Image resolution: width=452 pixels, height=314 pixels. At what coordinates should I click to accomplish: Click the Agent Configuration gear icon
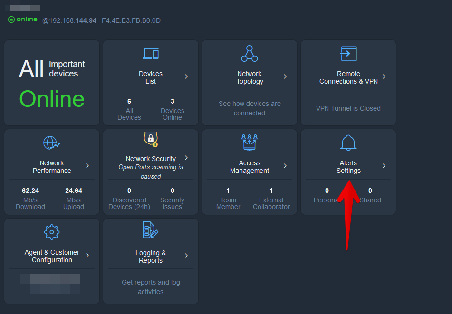52,232
